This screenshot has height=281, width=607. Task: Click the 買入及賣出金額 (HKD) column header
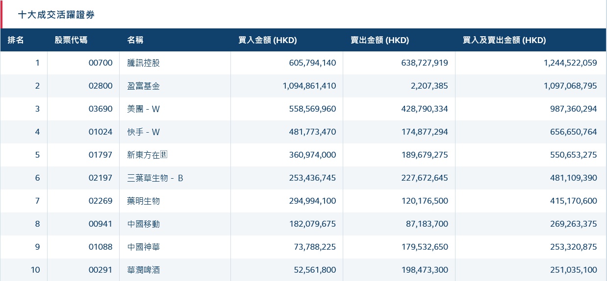point(504,40)
